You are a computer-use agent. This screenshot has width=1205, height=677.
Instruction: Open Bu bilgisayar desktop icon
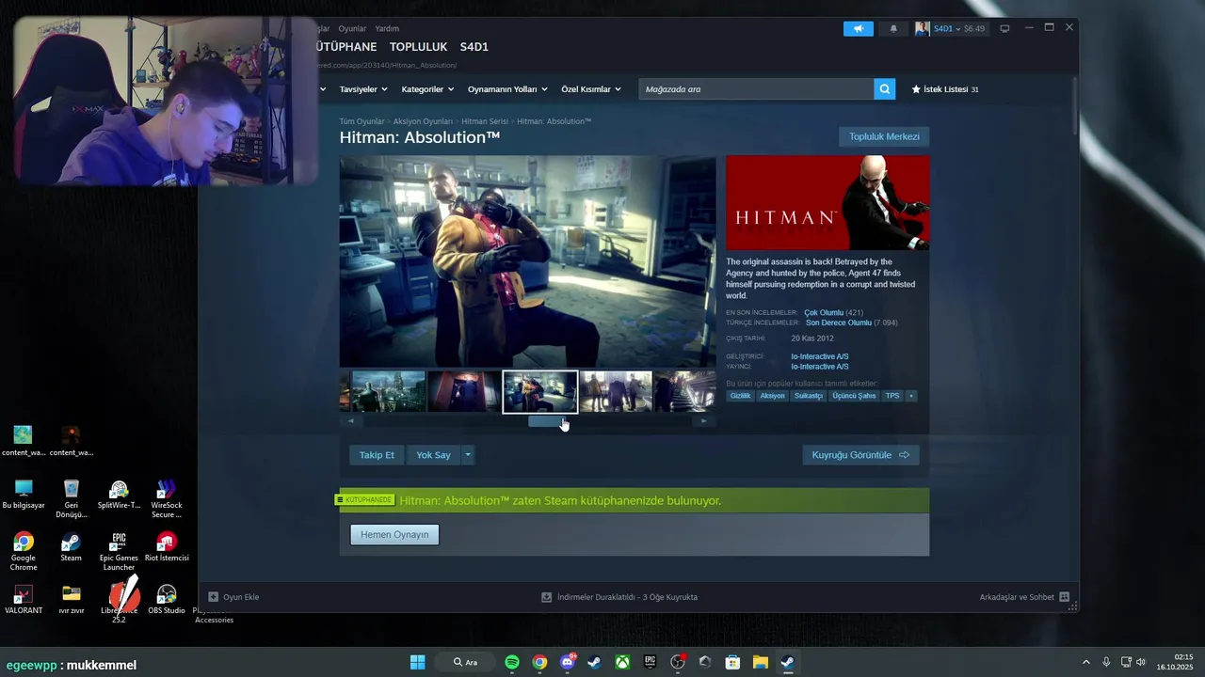point(24,495)
